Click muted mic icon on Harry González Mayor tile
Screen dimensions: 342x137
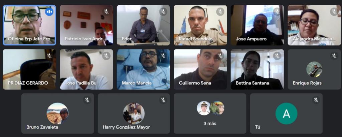163,100
